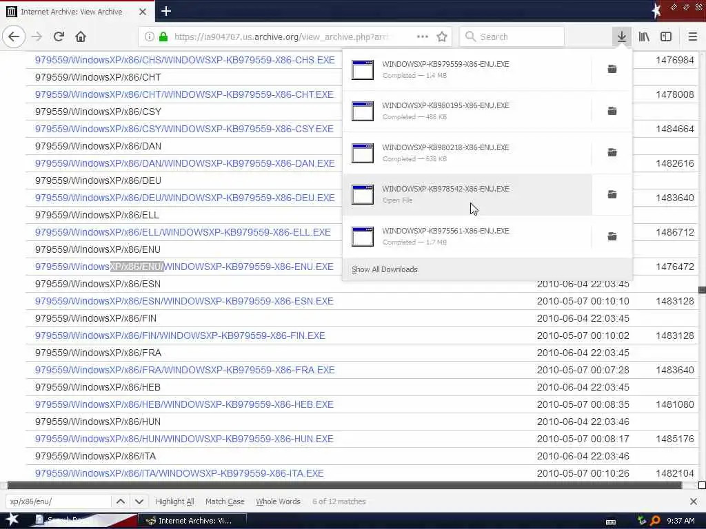Image resolution: width=706 pixels, height=529 pixels.
Task: Close the find bar
Action: point(694,501)
